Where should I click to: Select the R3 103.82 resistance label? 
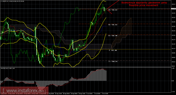click(x=113, y=10)
